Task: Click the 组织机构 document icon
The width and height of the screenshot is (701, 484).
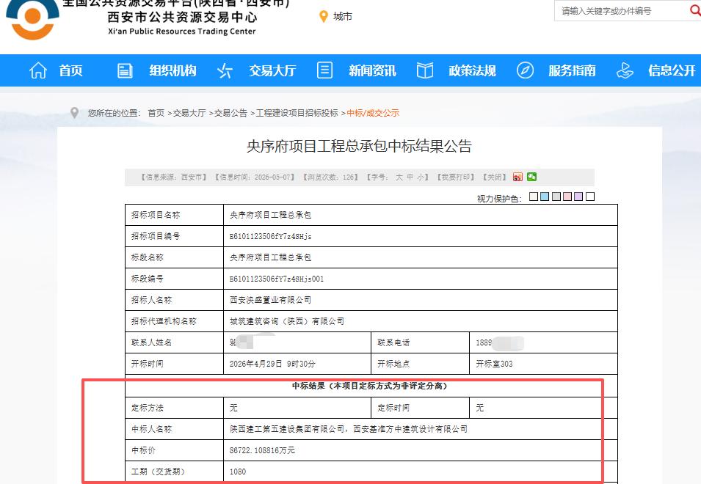Action: [x=125, y=70]
